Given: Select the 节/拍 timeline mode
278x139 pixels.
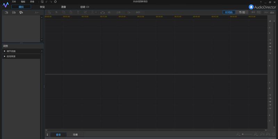Looking at the screenshot, I should 242,12.
